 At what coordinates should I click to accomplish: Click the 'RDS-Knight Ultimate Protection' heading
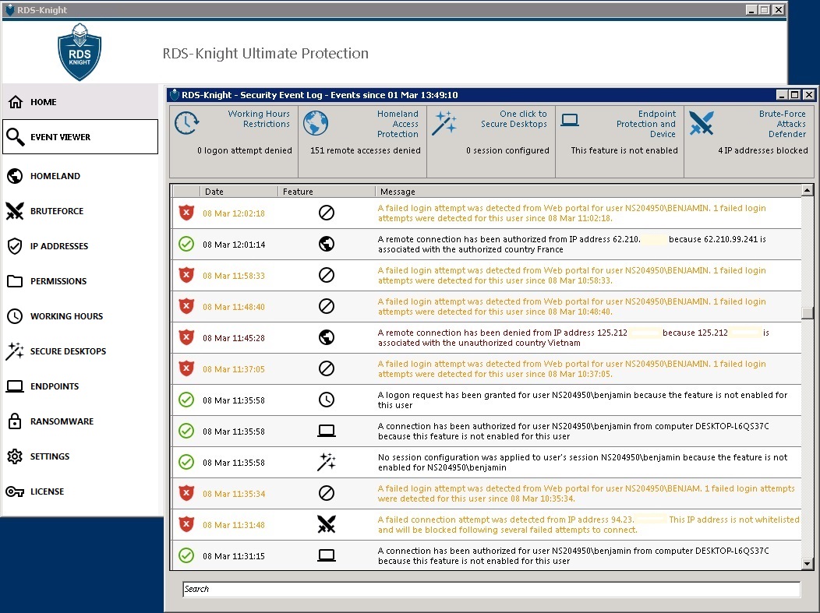(x=266, y=53)
